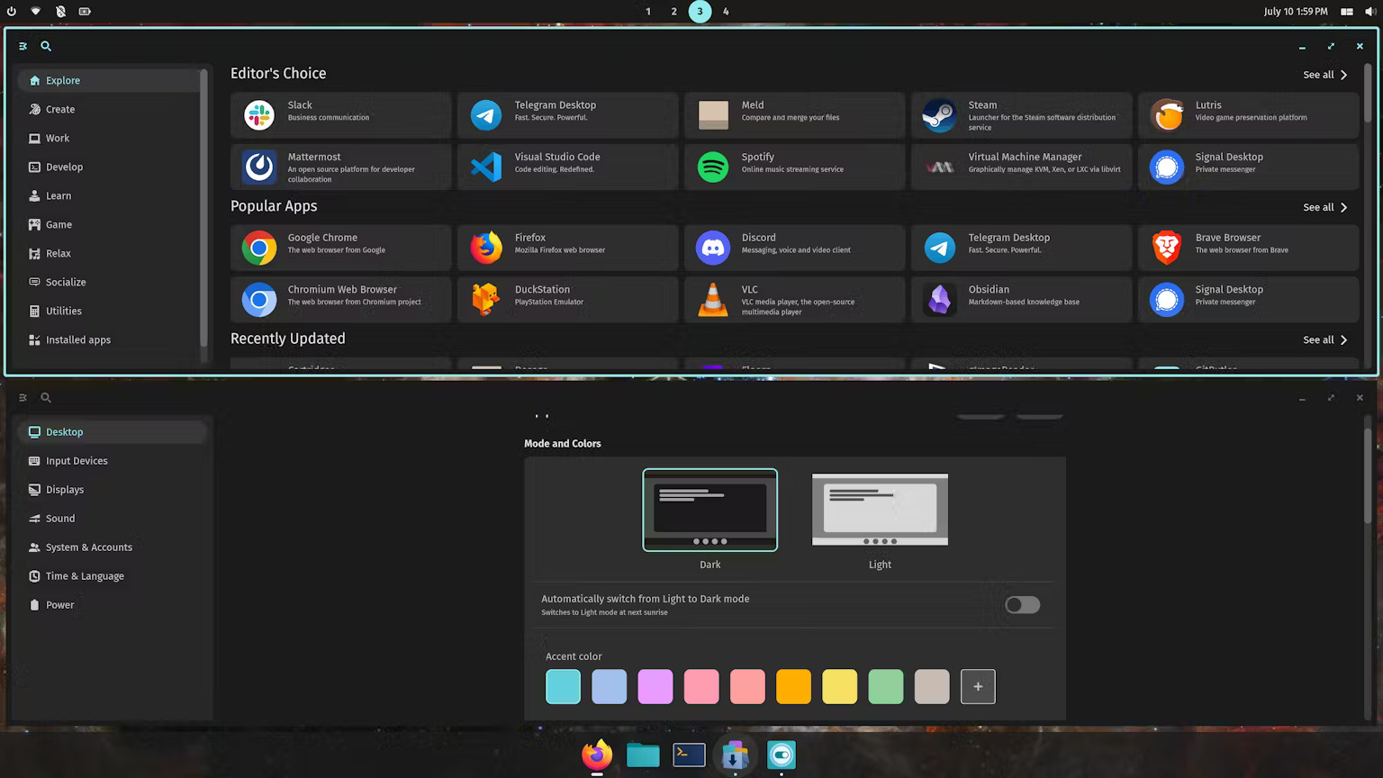Launch Firefox from the dock
The width and height of the screenshot is (1383, 778).
tap(596, 755)
